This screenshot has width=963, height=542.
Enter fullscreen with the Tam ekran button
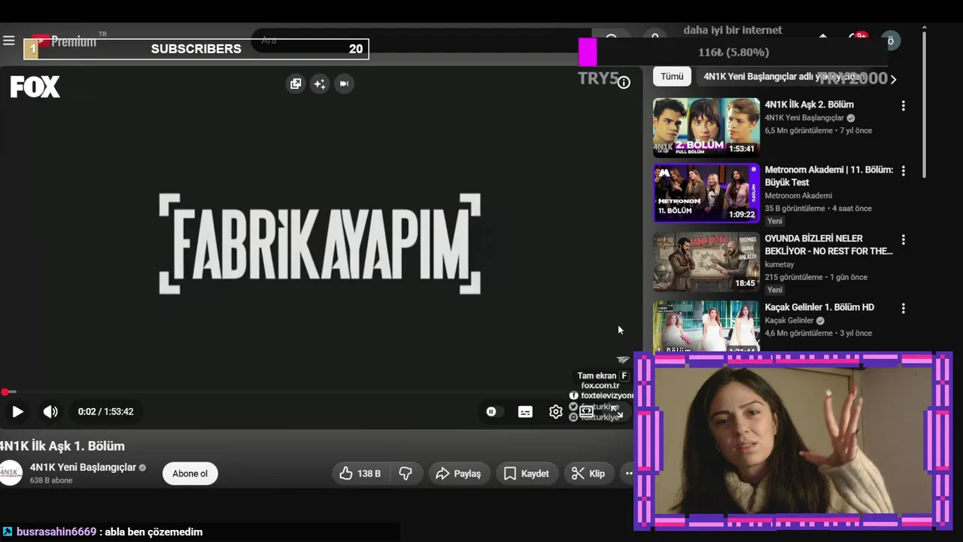point(616,412)
